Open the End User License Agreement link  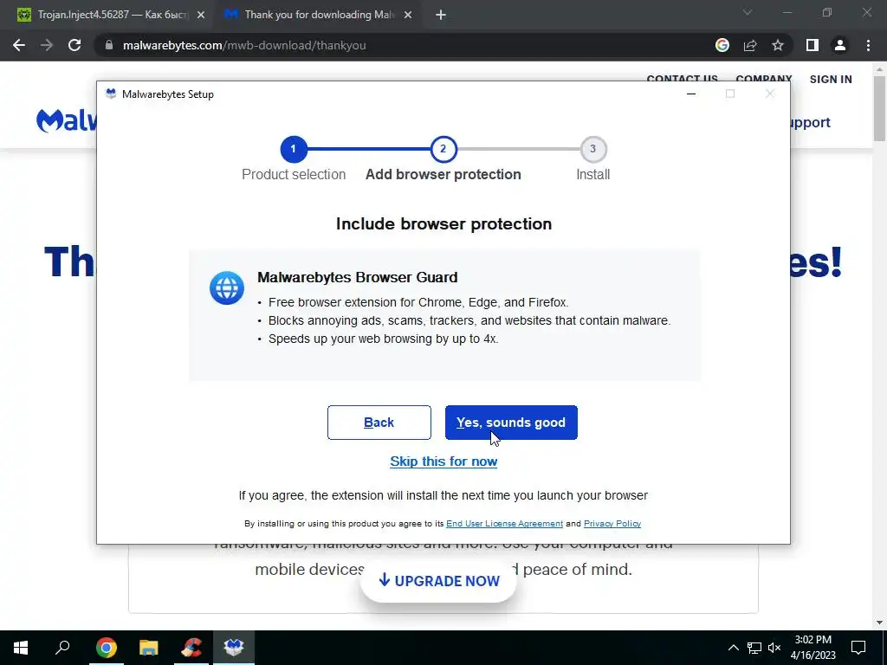click(x=504, y=524)
